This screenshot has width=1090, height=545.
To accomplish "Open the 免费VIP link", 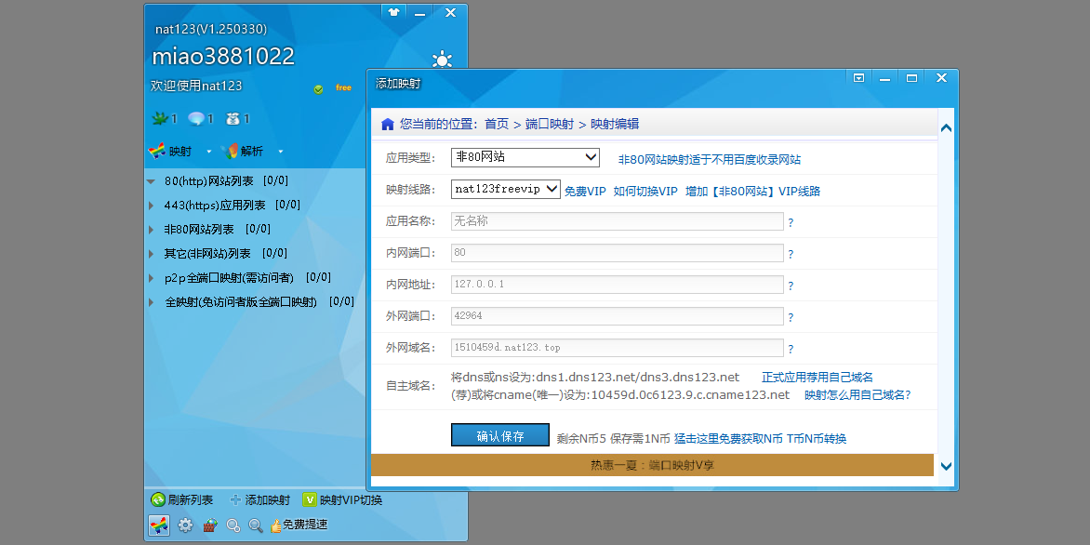I will click(x=585, y=192).
